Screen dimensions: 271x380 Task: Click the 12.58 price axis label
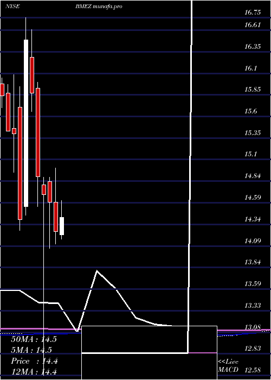coord(253,370)
